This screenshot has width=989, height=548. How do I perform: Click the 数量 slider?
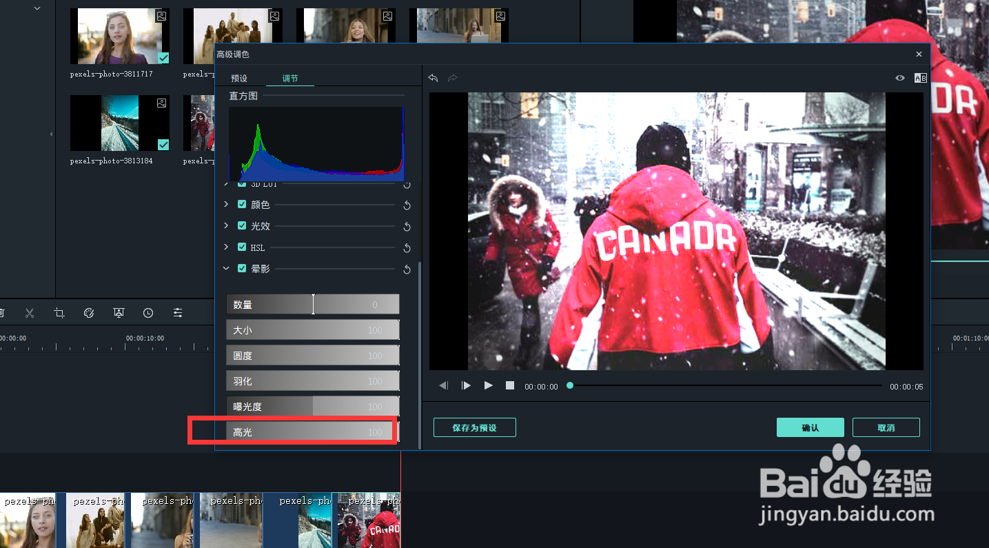click(x=313, y=304)
